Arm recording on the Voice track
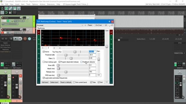The height and width of the screenshot is (104, 186). 3,18
